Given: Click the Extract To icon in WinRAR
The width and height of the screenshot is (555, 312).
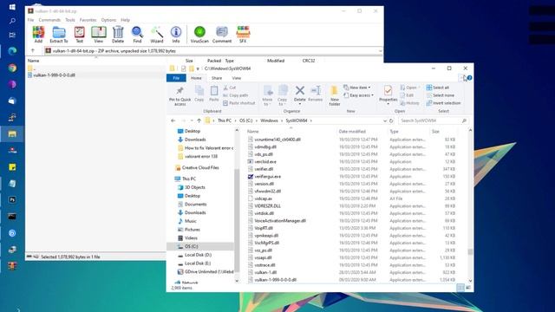Looking at the screenshot, I should (x=59, y=35).
